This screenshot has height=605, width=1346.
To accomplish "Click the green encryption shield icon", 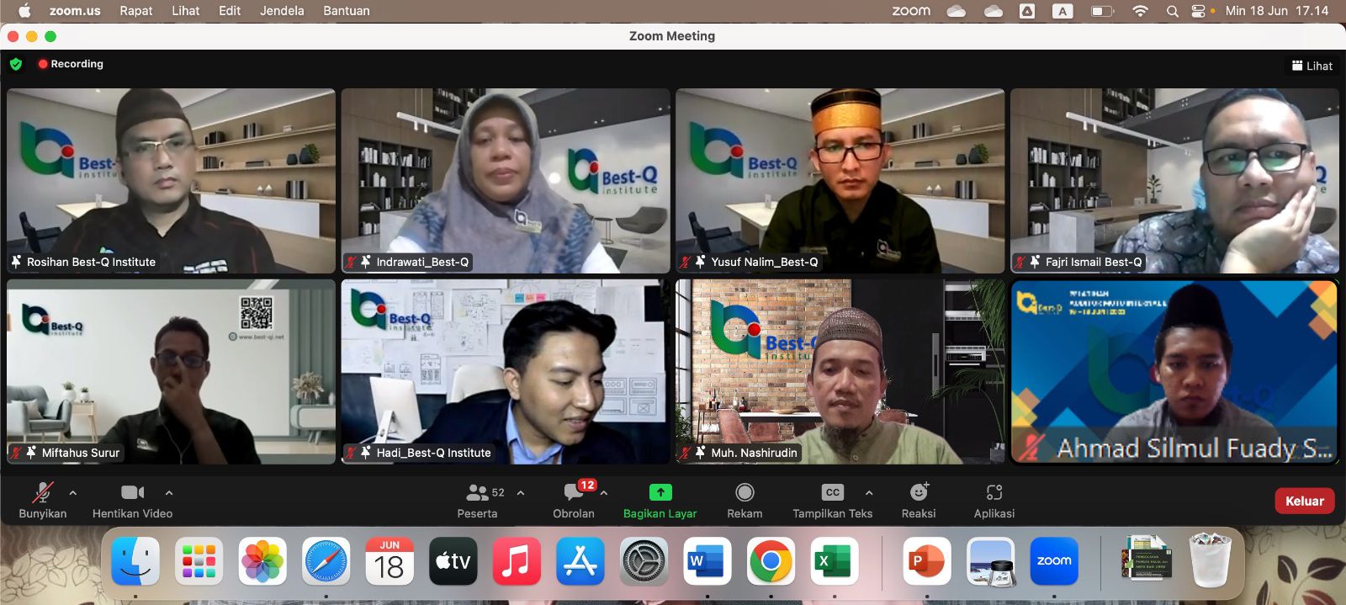I will click(16, 64).
